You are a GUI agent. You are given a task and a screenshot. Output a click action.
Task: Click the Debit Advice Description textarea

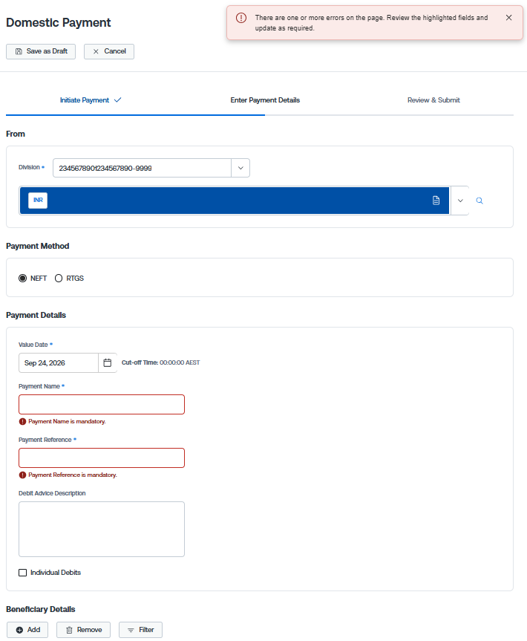102,530
